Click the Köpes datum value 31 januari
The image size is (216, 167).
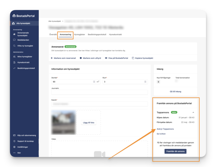click(x=186, y=117)
